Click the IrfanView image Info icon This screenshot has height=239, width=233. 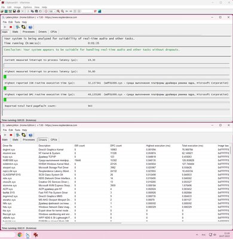[46, 11]
